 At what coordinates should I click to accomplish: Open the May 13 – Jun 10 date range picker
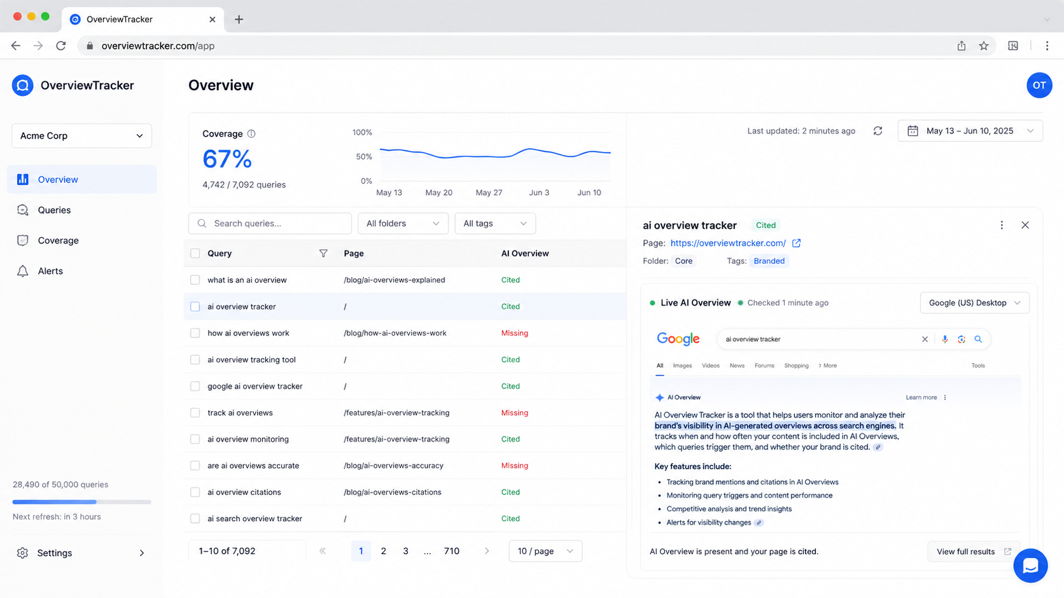pos(970,131)
